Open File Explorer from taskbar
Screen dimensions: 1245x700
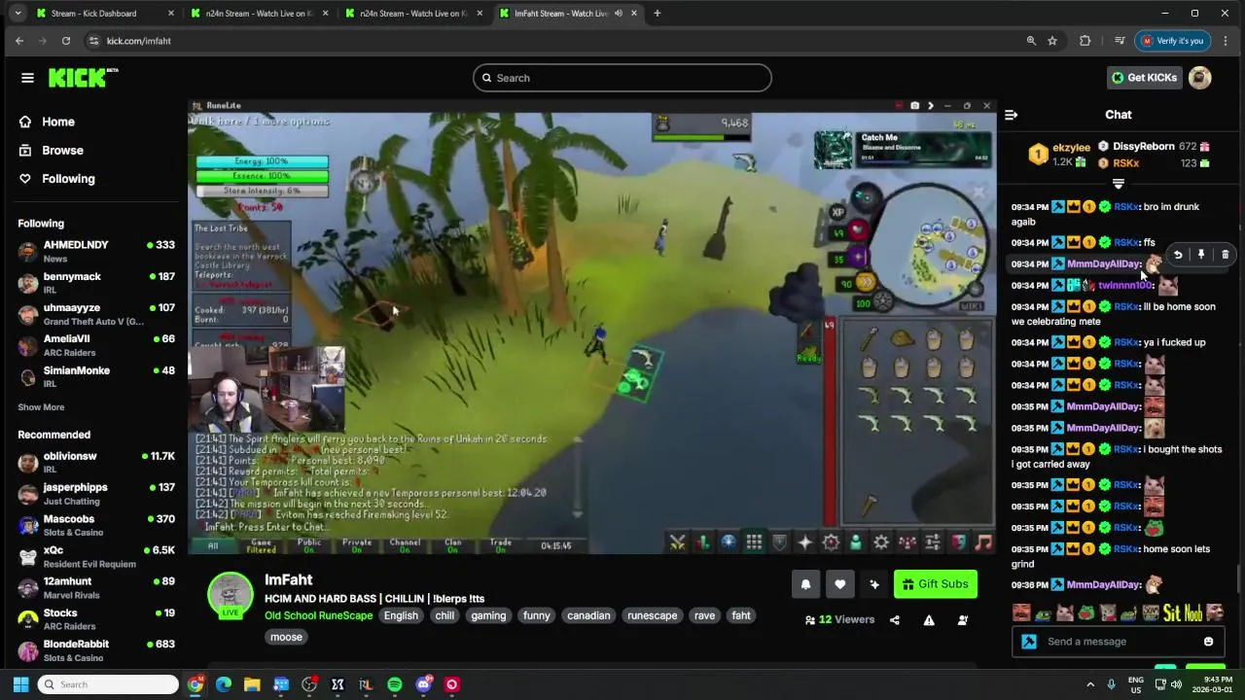[x=252, y=684]
